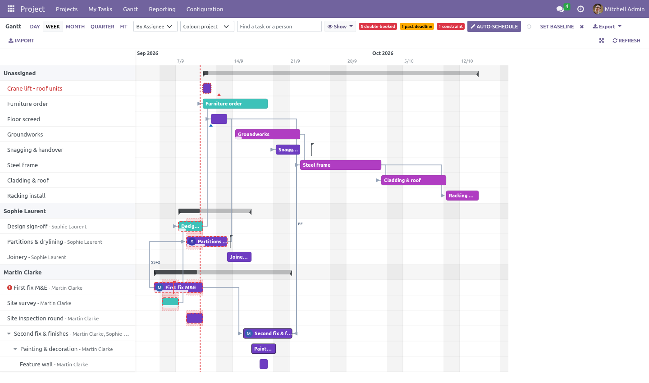Toggle fullscreen with the expand icon
Screen dimensions: 649x383
[602, 41]
